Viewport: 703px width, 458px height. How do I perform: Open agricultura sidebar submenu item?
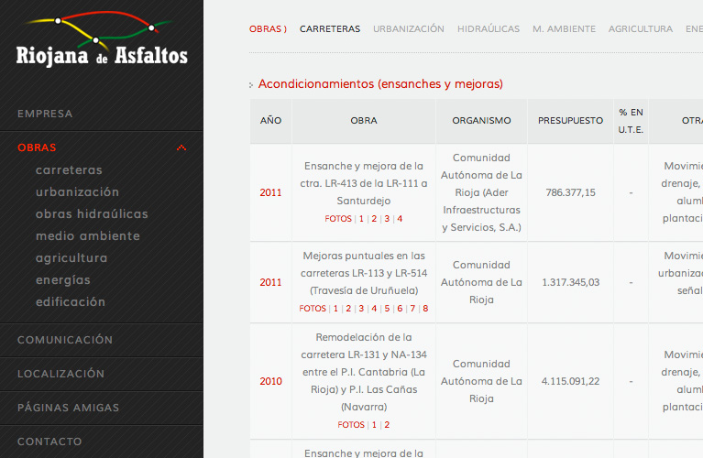pyautogui.click(x=71, y=258)
